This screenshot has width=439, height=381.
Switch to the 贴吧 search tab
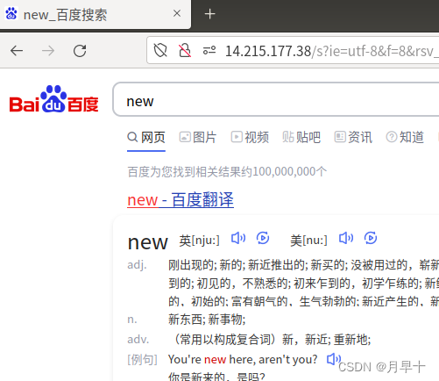[301, 137]
